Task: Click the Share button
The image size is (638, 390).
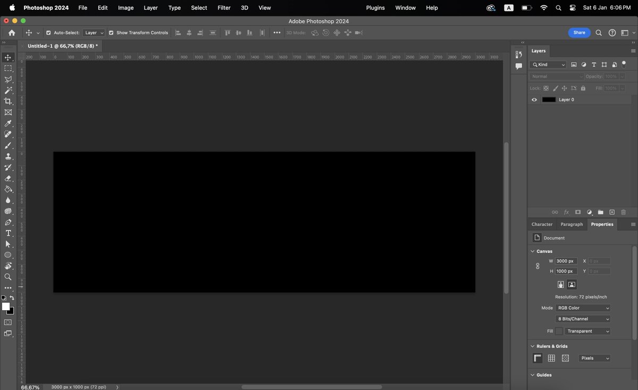Action: pyautogui.click(x=579, y=32)
